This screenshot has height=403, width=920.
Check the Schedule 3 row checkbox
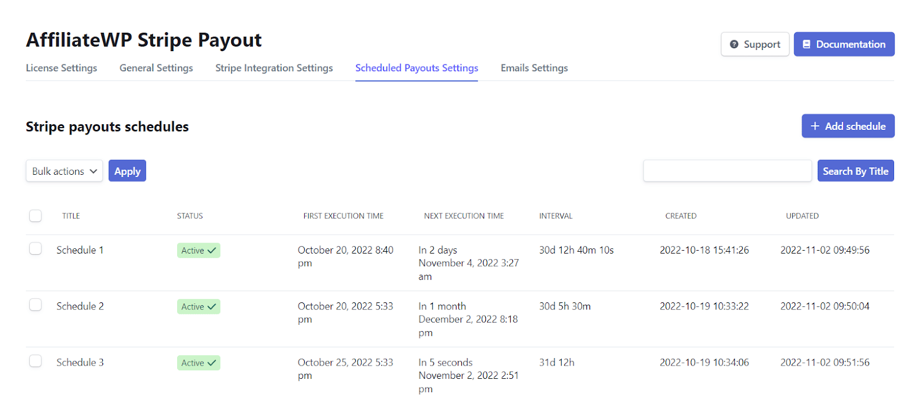(x=36, y=361)
